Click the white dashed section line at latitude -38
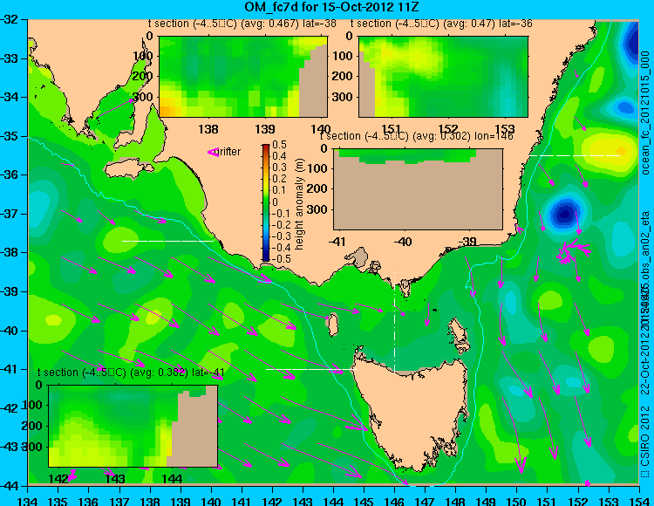Screen dimensions: 654x506 [x=168, y=241]
